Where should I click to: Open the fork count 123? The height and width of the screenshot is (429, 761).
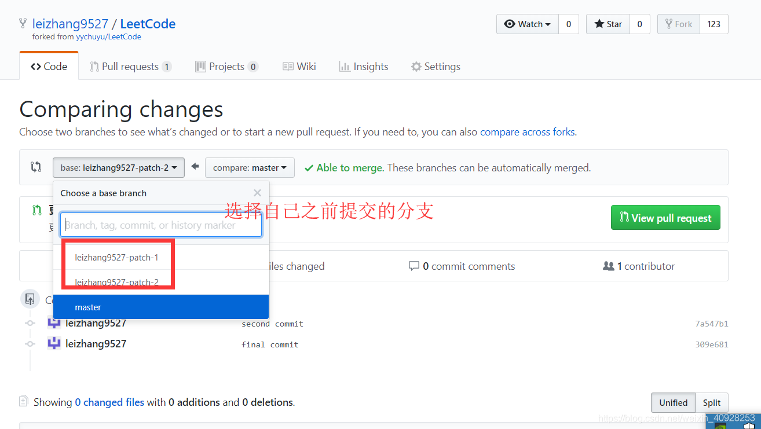coord(714,24)
